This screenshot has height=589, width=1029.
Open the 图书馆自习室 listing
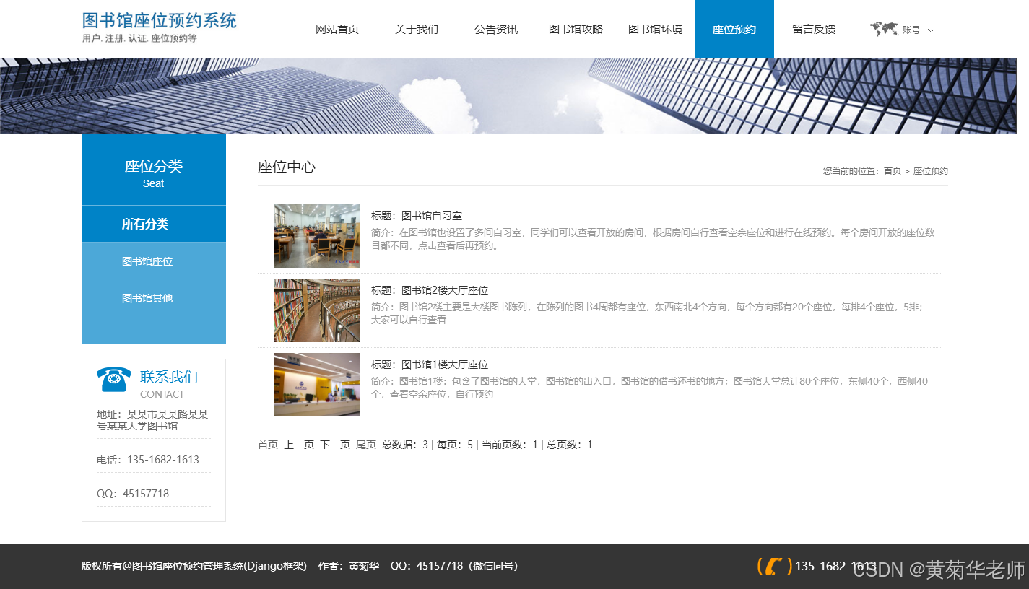tap(433, 215)
